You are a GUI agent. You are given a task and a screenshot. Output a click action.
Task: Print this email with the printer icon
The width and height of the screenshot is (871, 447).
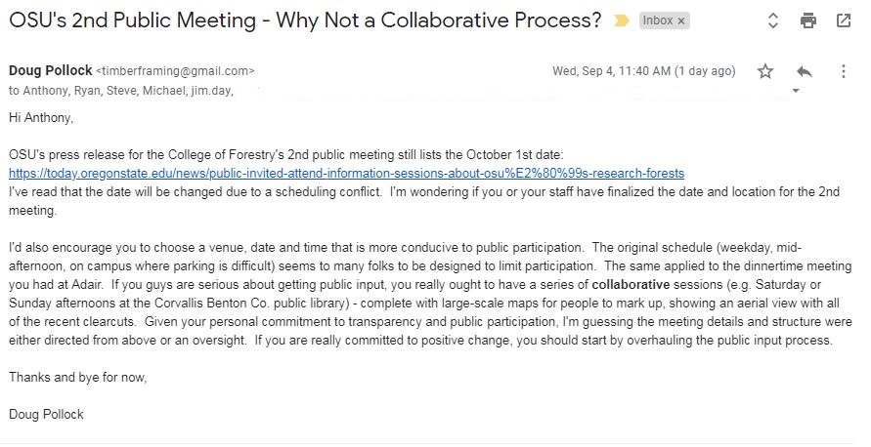(x=808, y=21)
